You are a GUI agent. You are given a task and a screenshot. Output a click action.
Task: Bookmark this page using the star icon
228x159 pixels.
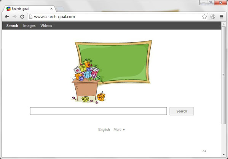(x=204, y=17)
